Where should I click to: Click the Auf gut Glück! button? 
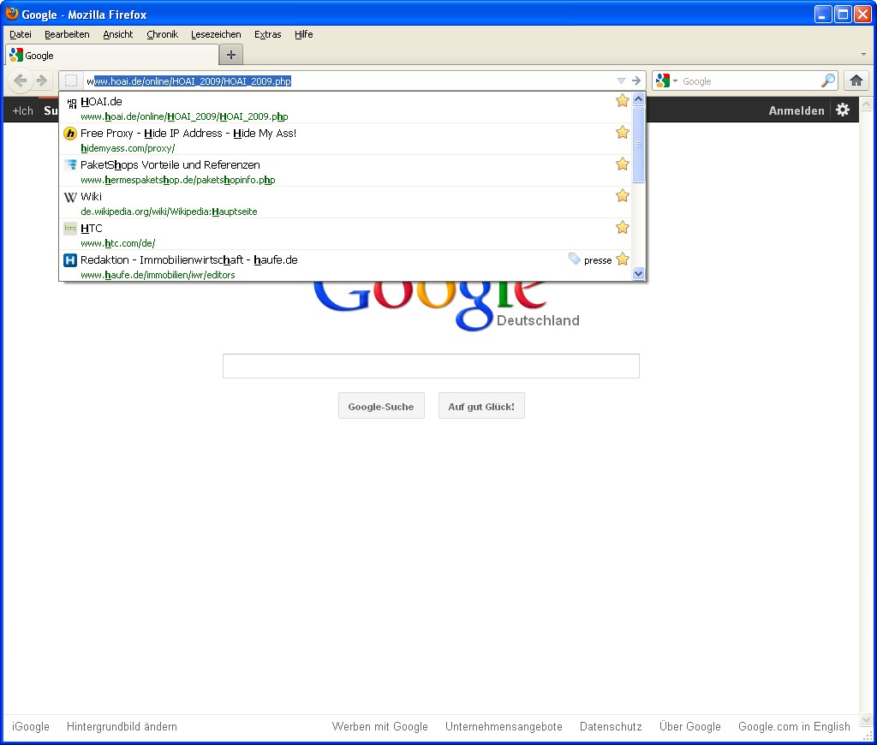pos(481,406)
